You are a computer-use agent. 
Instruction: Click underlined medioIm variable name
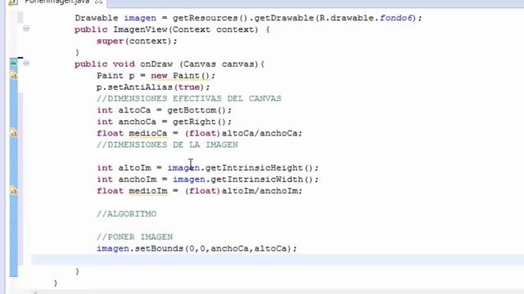[148, 190]
